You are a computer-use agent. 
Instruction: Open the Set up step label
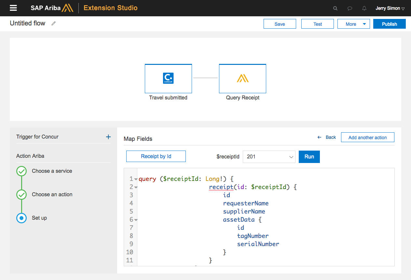(x=39, y=218)
